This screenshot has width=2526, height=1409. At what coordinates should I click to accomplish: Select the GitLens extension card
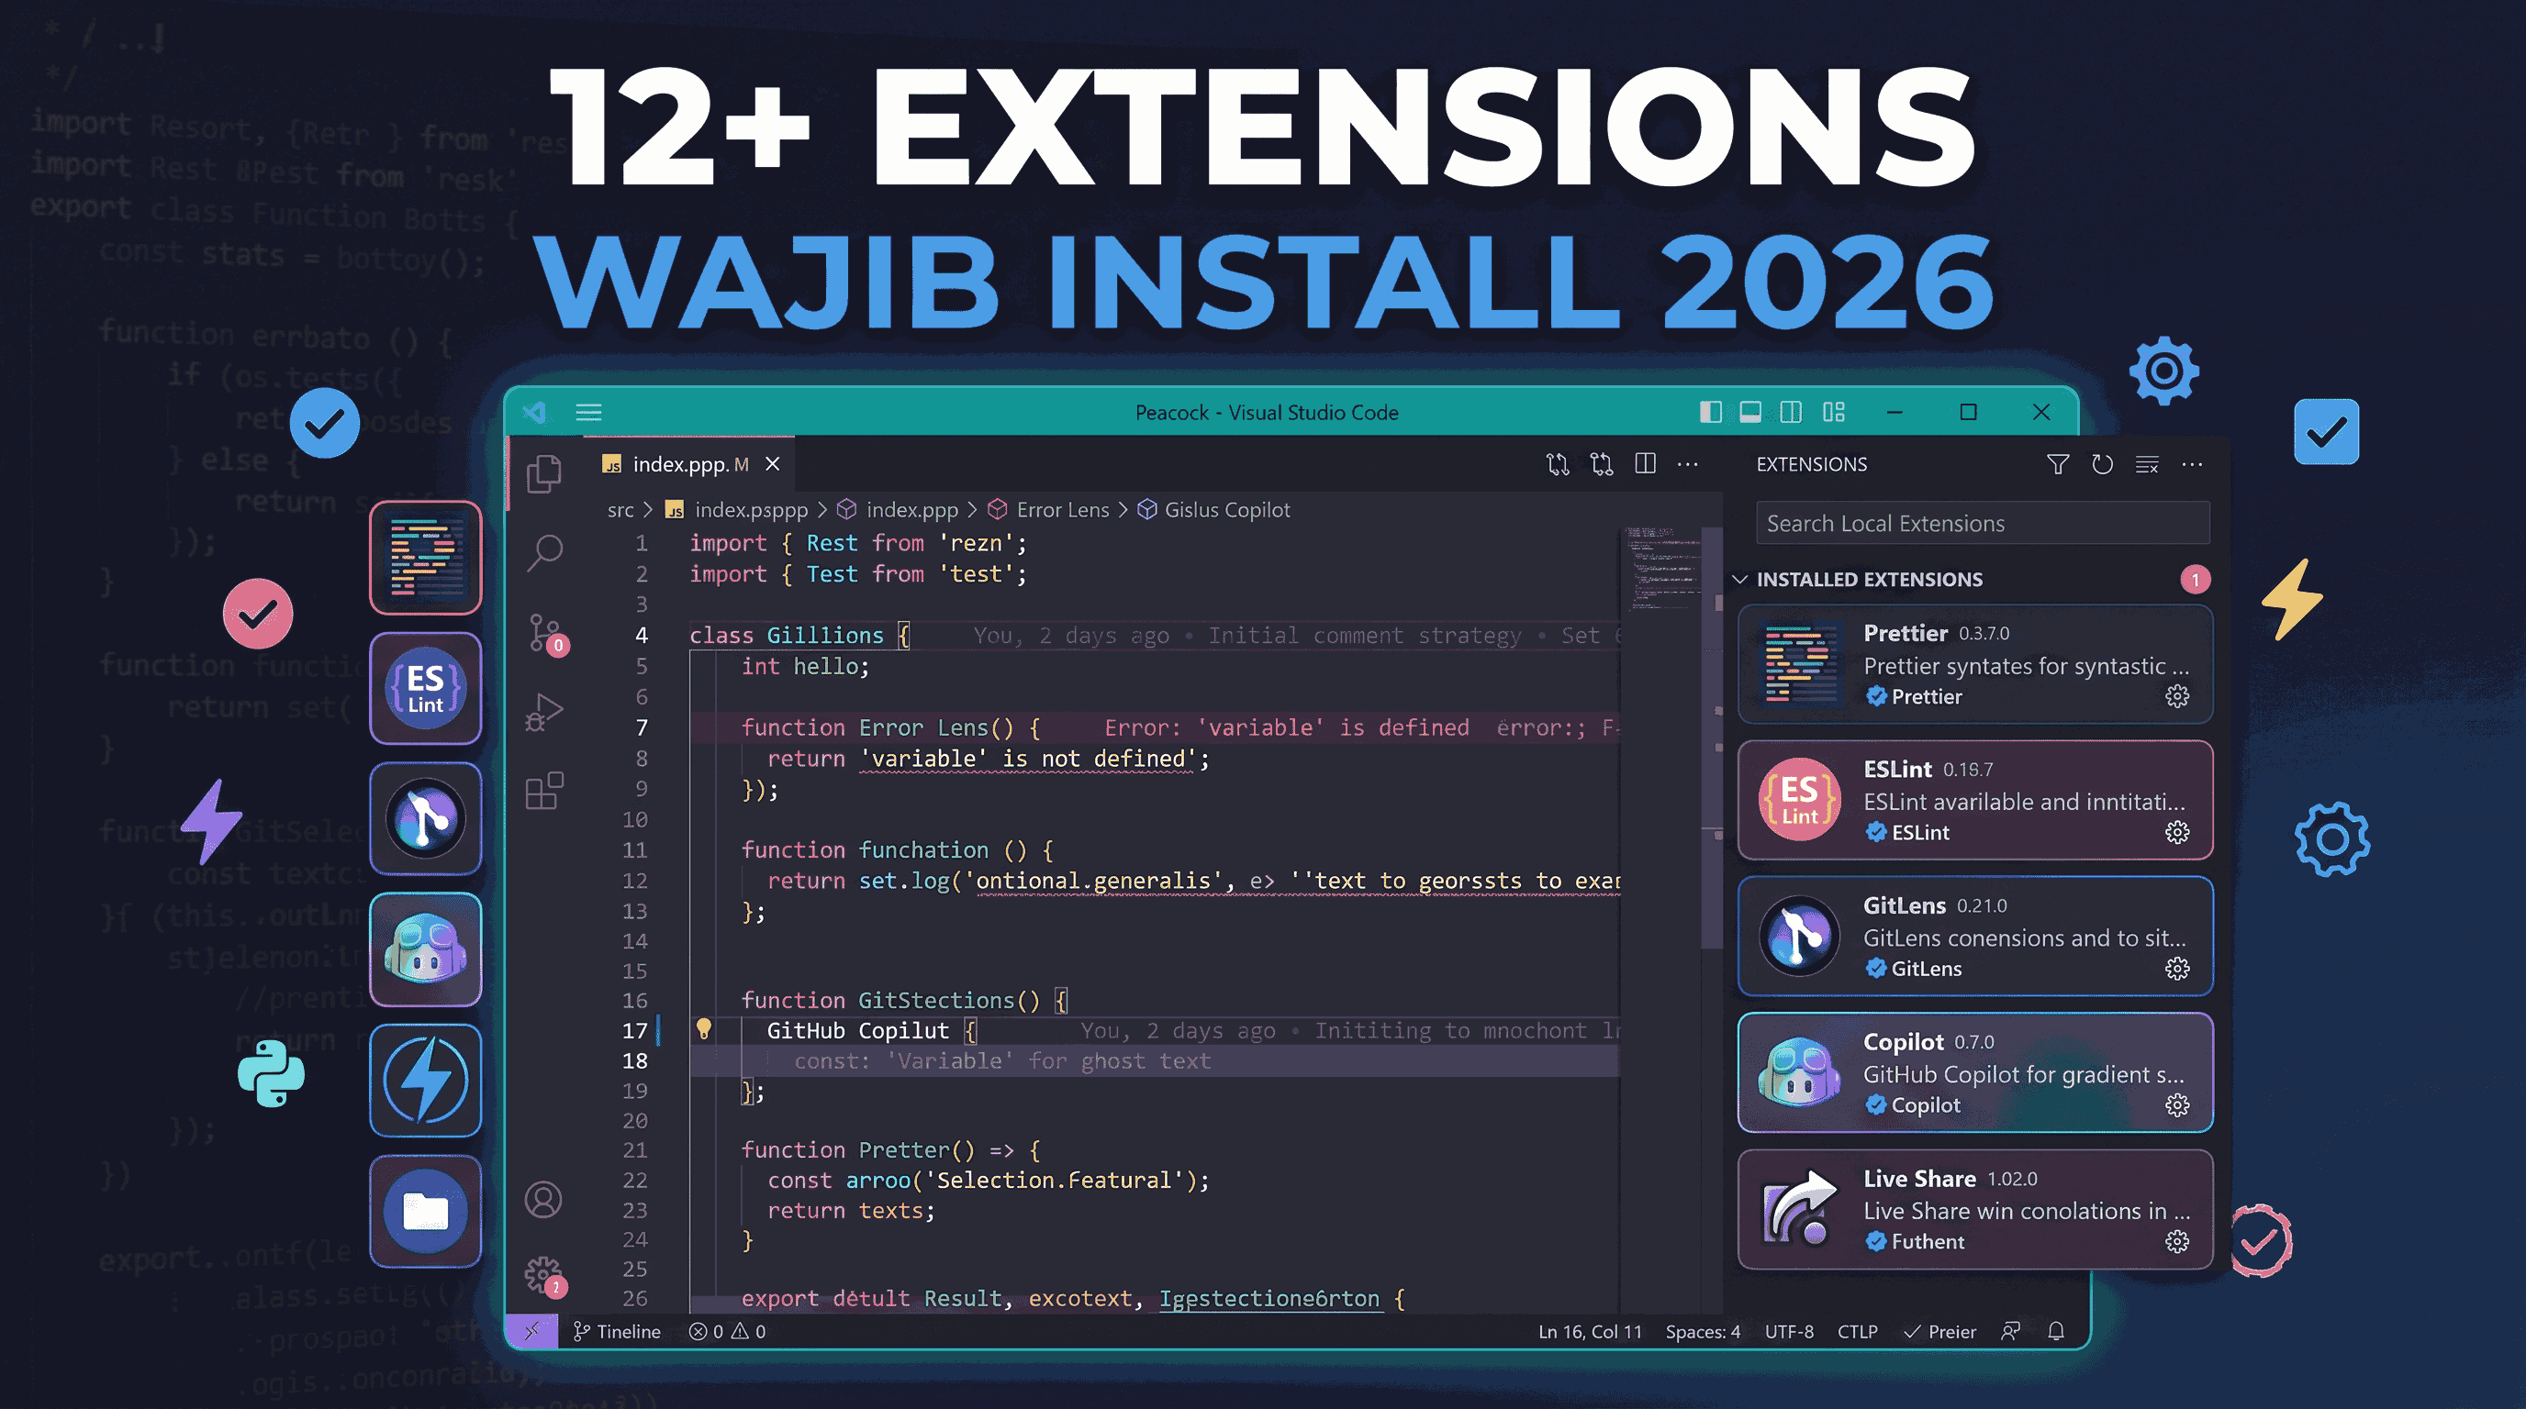click(x=1975, y=937)
